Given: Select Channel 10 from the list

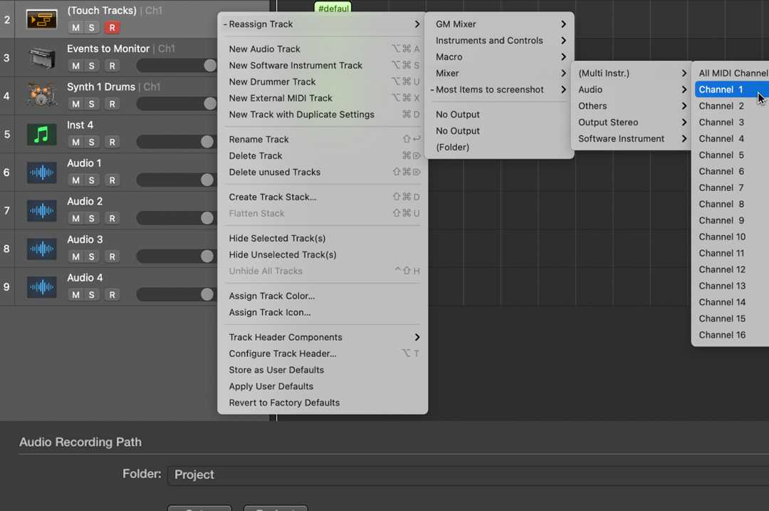Looking at the screenshot, I should click(x=722, y=237).
